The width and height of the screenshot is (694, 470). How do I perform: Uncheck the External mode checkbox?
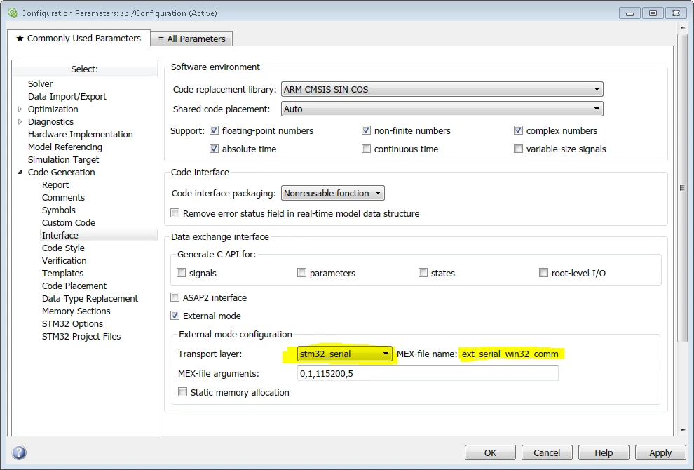[175, 316]
